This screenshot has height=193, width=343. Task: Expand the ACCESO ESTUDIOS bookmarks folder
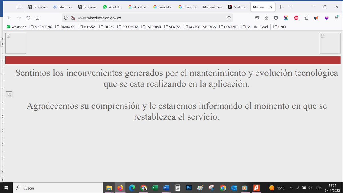(200, 27)
